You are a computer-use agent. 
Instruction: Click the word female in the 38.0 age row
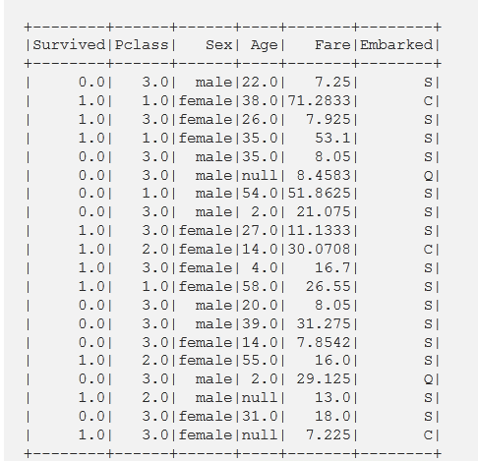[206, 100]
